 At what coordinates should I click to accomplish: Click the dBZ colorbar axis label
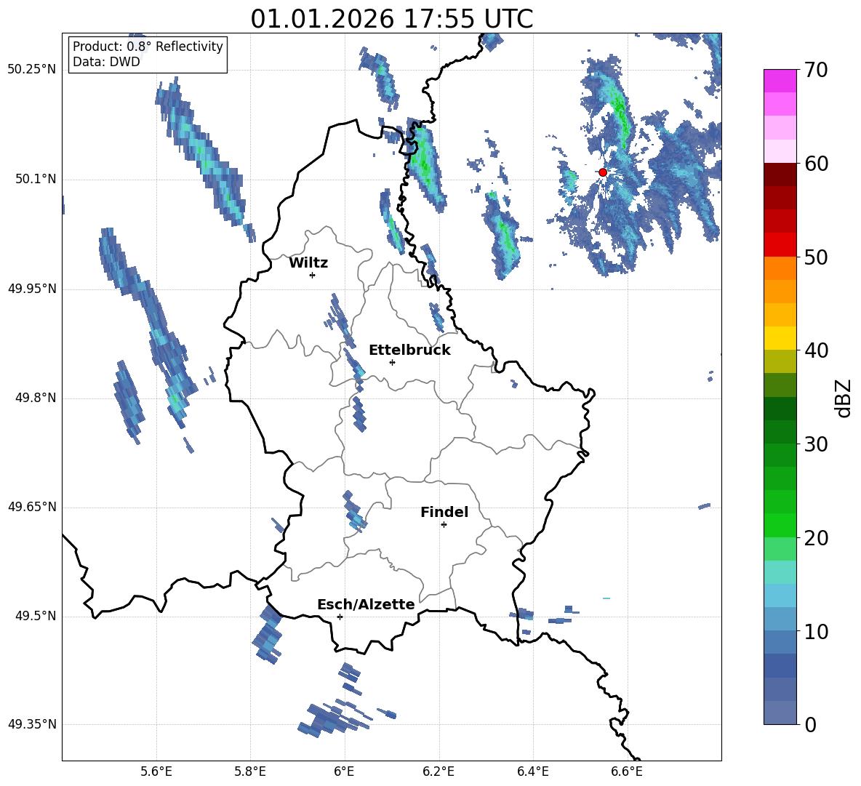click(842, 398)
